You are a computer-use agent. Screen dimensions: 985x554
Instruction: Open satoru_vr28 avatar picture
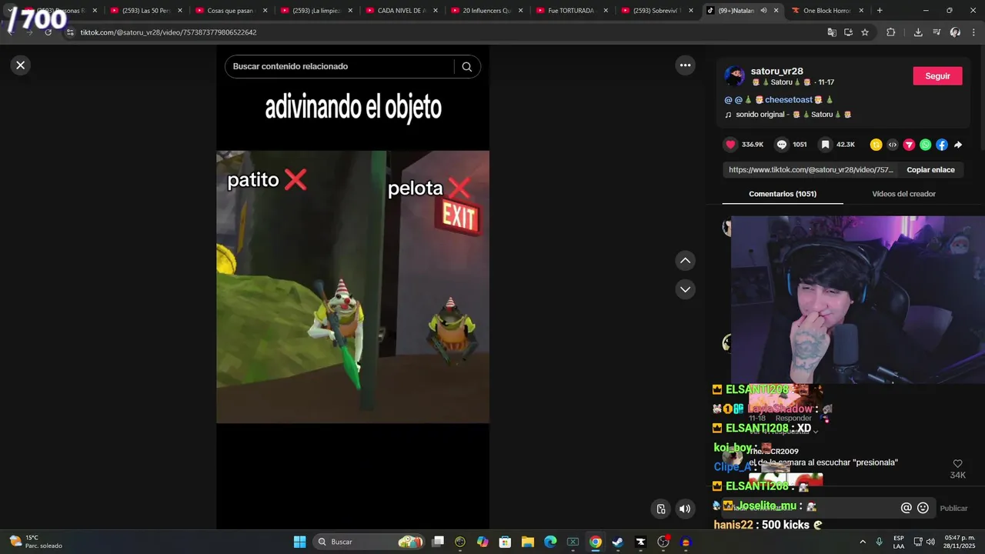(734, 76)
